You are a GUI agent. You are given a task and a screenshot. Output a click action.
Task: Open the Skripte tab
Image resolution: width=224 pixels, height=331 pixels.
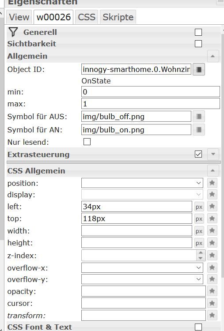tap(118, 17)
